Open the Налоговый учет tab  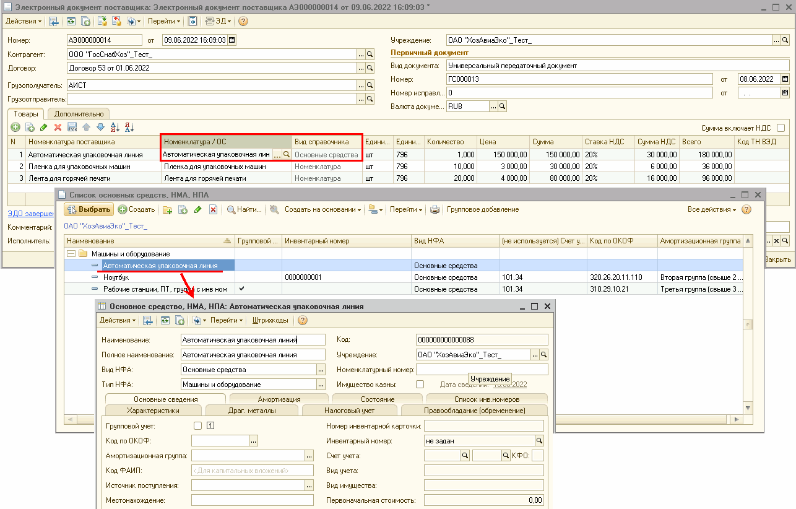click(x=350, y=411)
